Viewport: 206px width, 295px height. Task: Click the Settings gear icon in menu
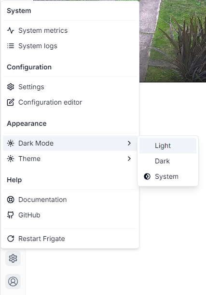point(11,87)
